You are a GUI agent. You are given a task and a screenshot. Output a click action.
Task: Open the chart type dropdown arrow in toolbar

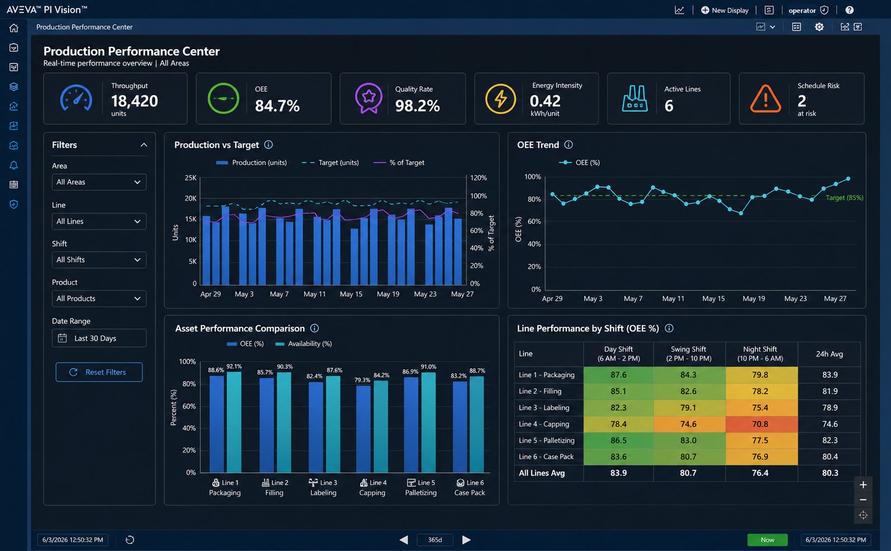tap(773, 27)
